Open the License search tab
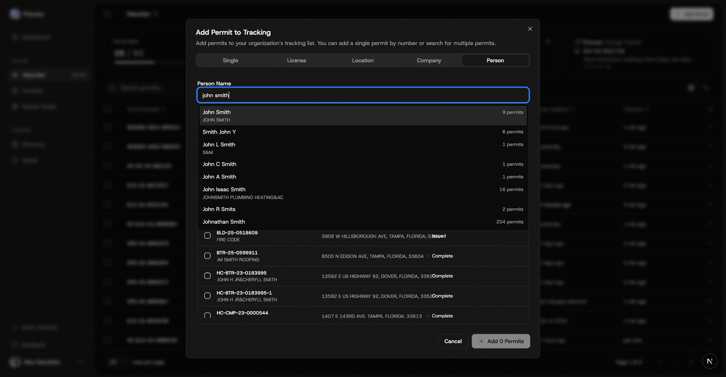 pyautogui.click(x=296, y=60)
